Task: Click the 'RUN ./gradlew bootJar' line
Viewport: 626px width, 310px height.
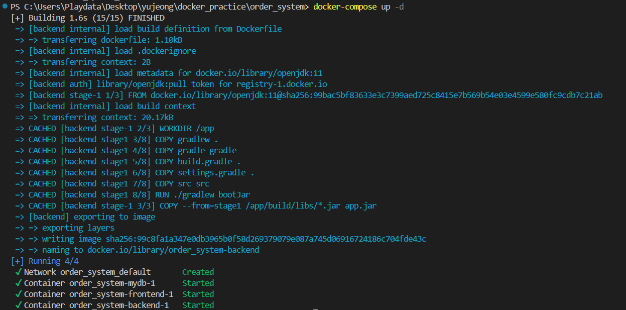Action: click(133, 195)
